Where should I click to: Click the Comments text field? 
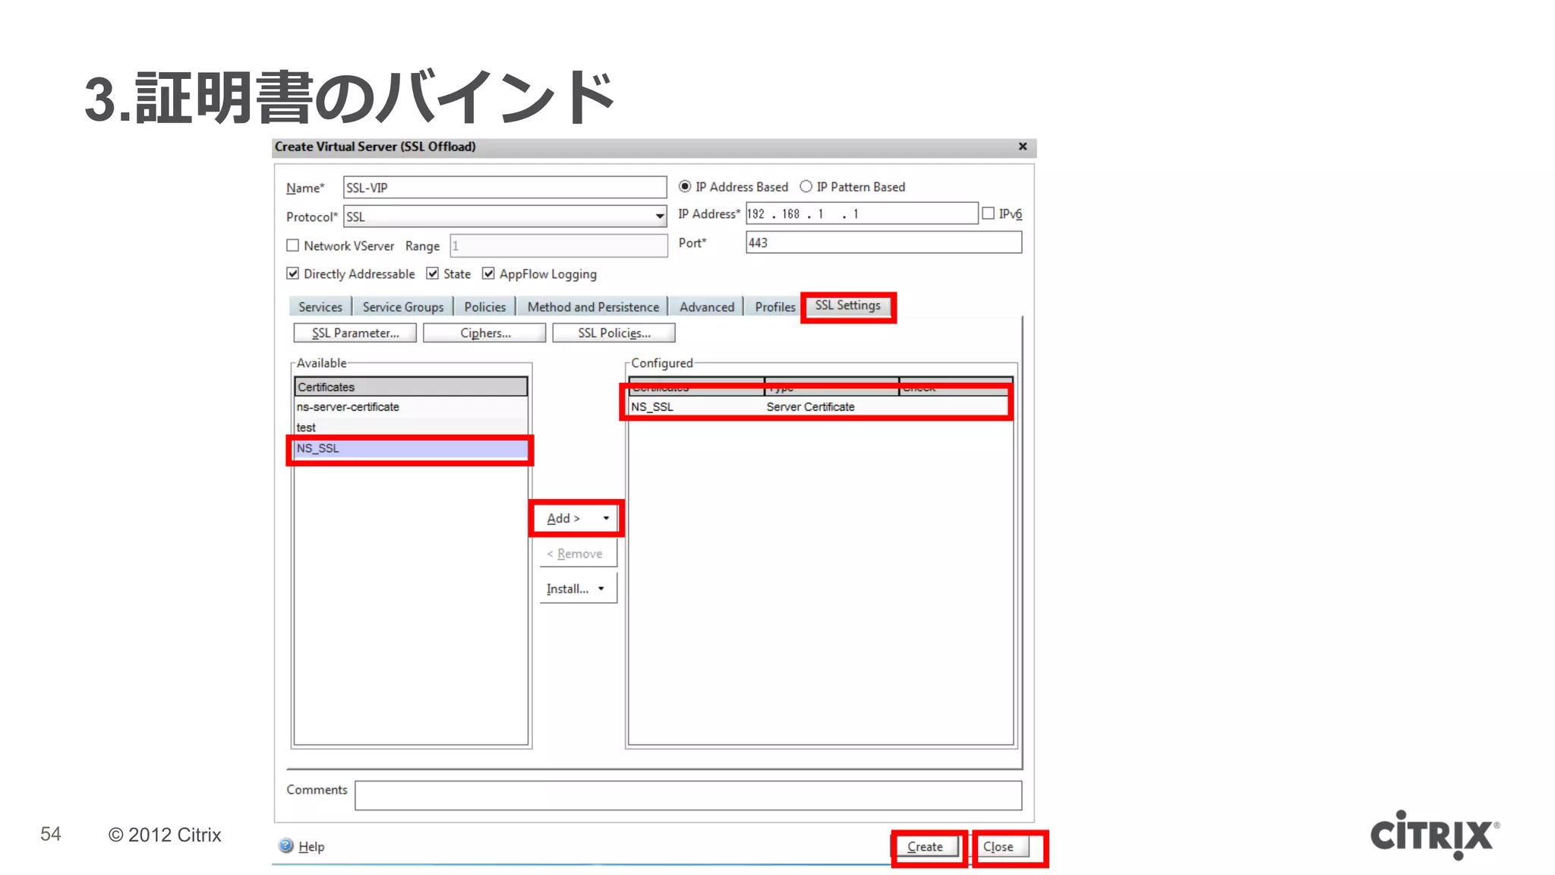(x=688, y=795)
